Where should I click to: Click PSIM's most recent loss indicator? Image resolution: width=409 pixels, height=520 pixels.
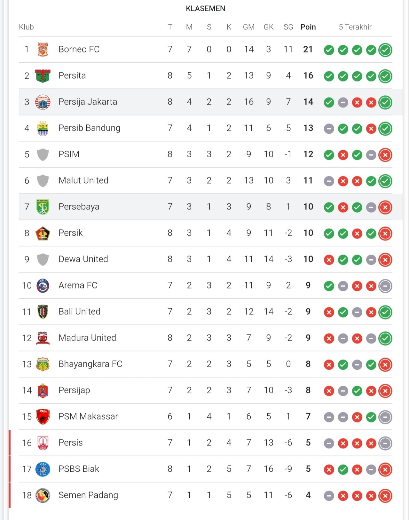pos(385,155)
